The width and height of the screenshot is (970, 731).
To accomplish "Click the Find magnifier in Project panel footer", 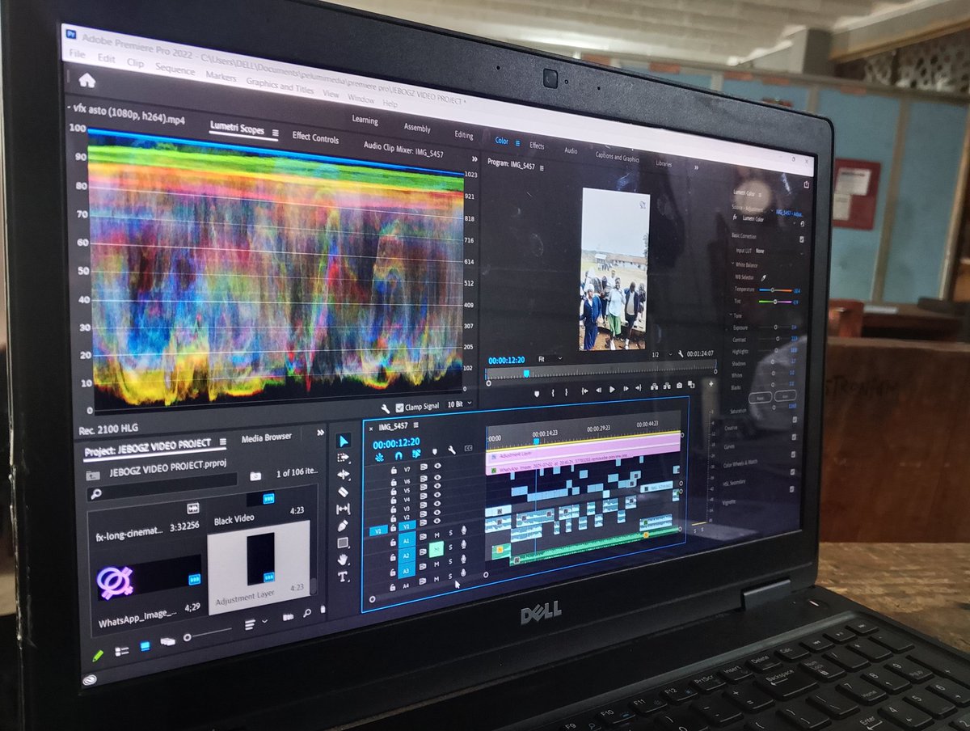I will coord(308,615).
